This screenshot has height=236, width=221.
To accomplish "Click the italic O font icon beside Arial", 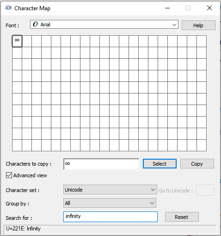I will [x=35, y=25].
